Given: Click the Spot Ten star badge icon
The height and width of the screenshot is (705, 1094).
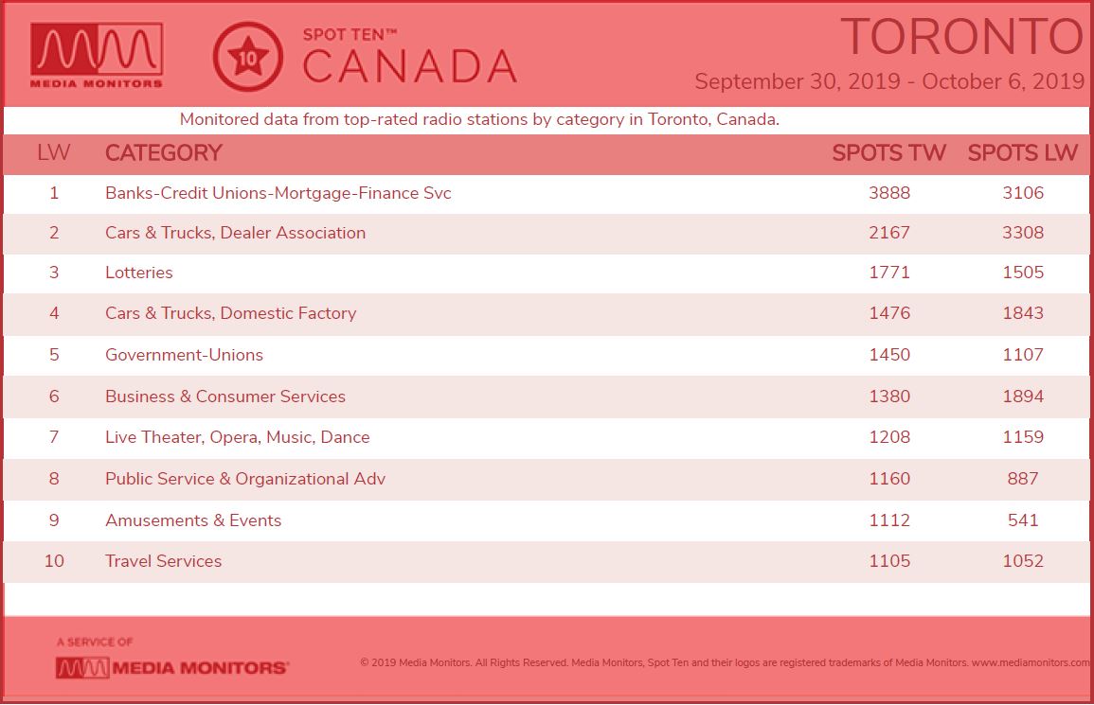Looking at the screenshot, I should pos(247,57).
